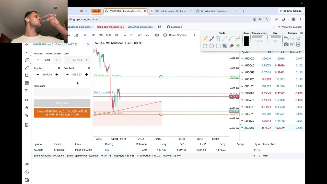Increase Take Profit with plus

click(87, 74)
